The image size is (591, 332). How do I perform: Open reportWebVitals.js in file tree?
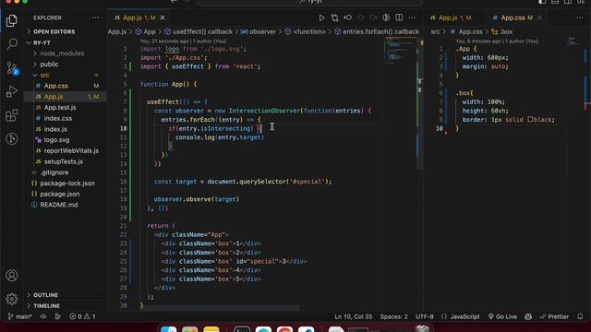[x=71, y=150]
